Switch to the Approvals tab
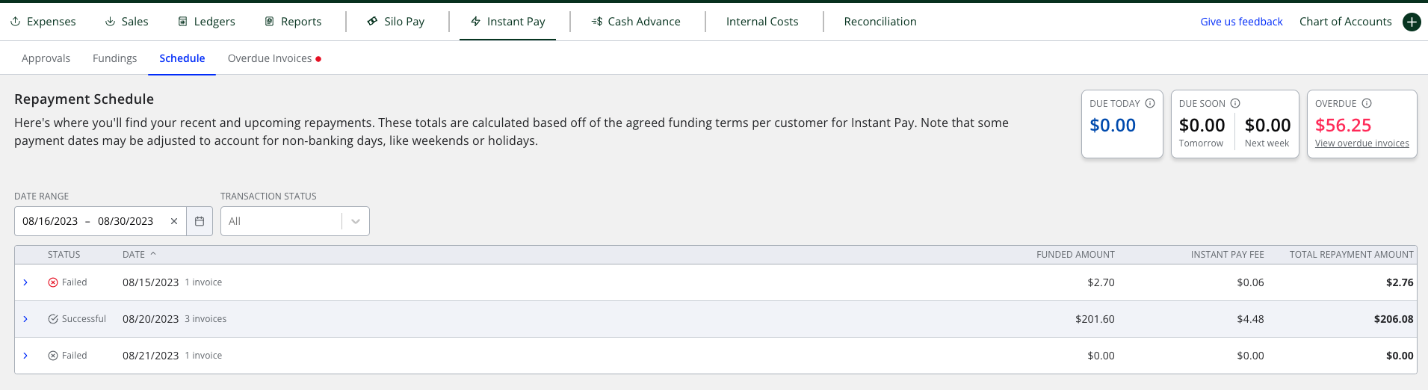 pos(46,58)
